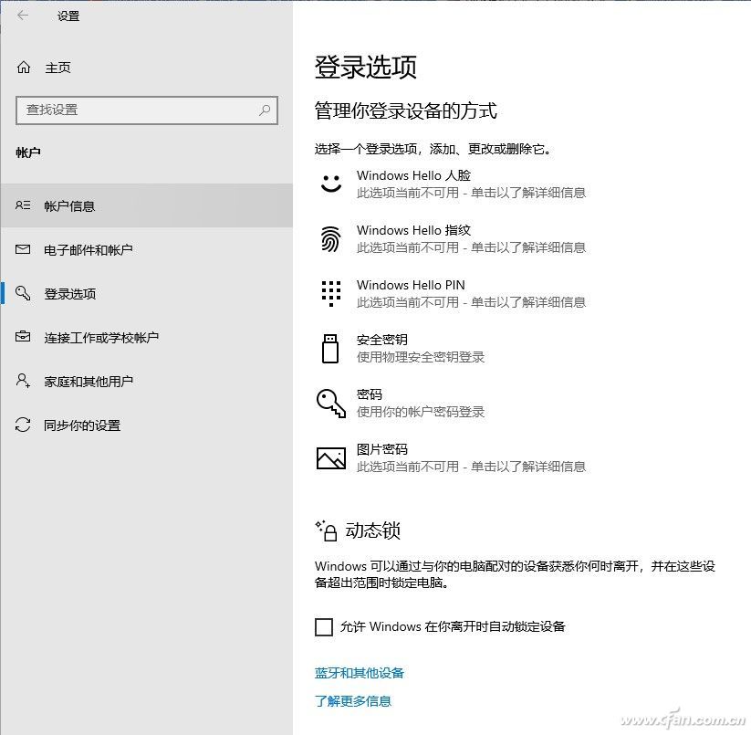
Task: Click the 同步你的设置 sync icon
Action: coord(22,425)
